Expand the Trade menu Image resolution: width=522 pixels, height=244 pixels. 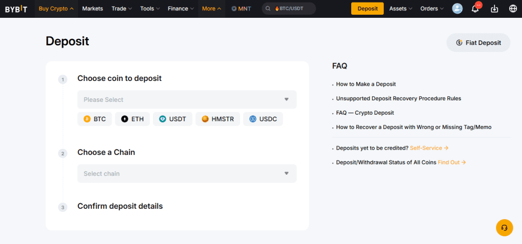pyautogui.click(x=122, y=9)
